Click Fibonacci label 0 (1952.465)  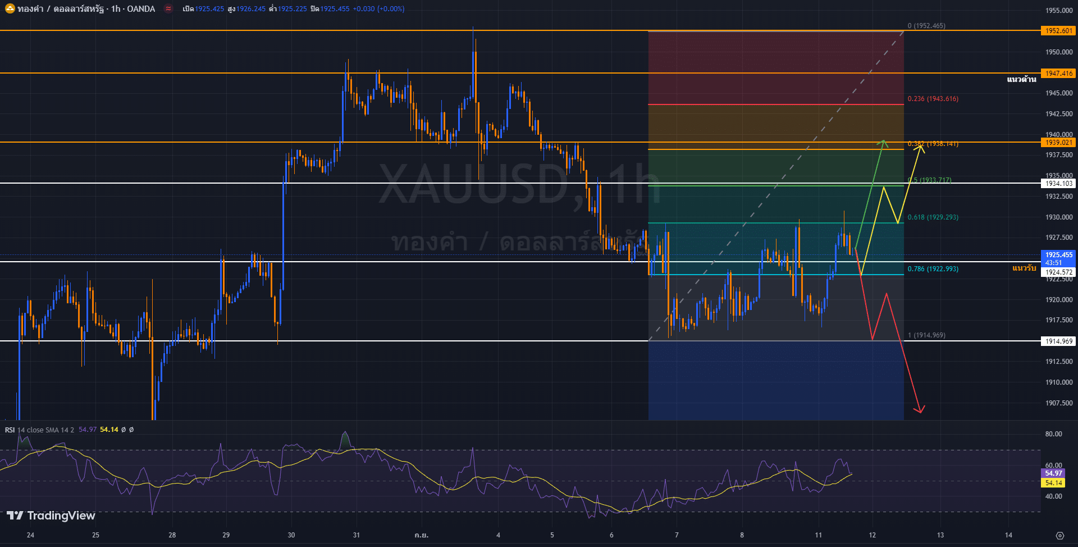tap(926, 26)
